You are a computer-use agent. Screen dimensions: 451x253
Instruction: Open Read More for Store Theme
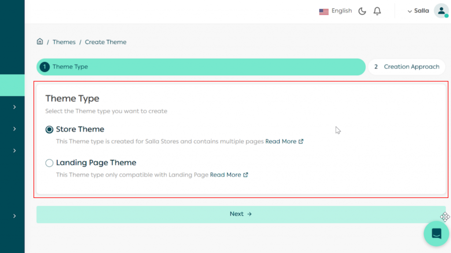coord(281,141)
